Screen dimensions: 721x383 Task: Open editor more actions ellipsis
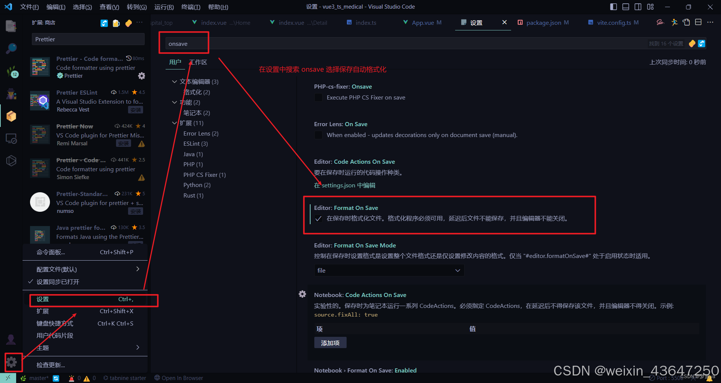pos(710,23)
